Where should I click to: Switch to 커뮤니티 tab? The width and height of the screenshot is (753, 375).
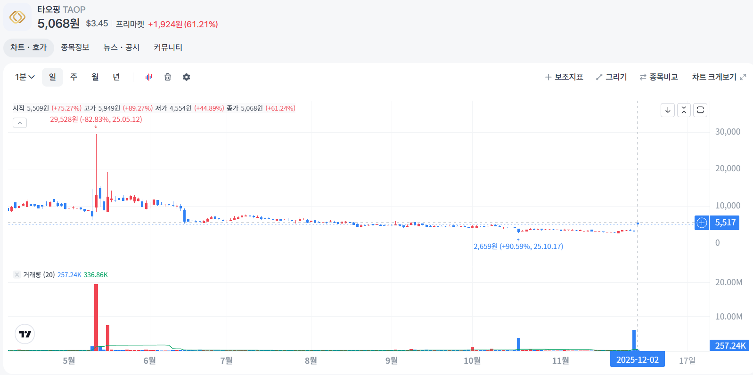tap(168, 48)
